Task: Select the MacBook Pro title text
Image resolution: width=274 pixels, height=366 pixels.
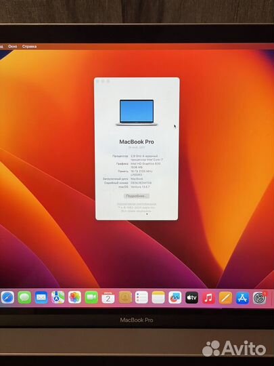Action: click(x=137, y=142)
